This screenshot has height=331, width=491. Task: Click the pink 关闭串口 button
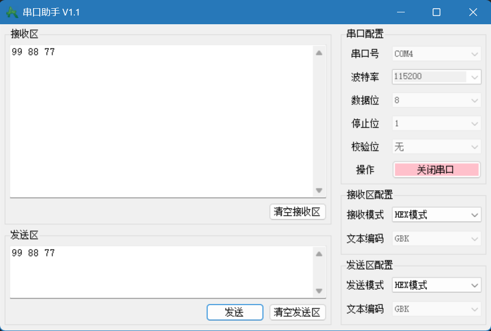click(436, 170)
